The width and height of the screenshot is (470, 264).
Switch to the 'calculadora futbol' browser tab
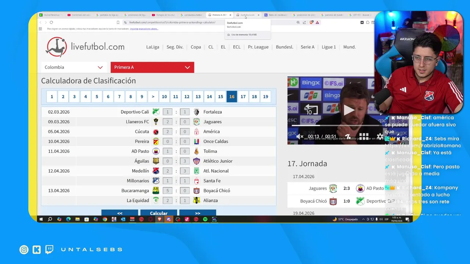coord(191,15)
